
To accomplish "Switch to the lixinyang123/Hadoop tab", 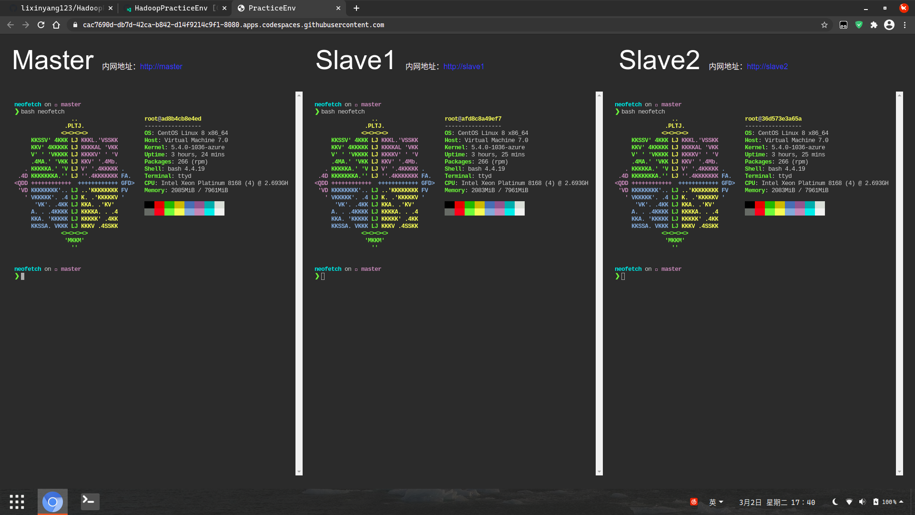I will click(x=61, y=8).
